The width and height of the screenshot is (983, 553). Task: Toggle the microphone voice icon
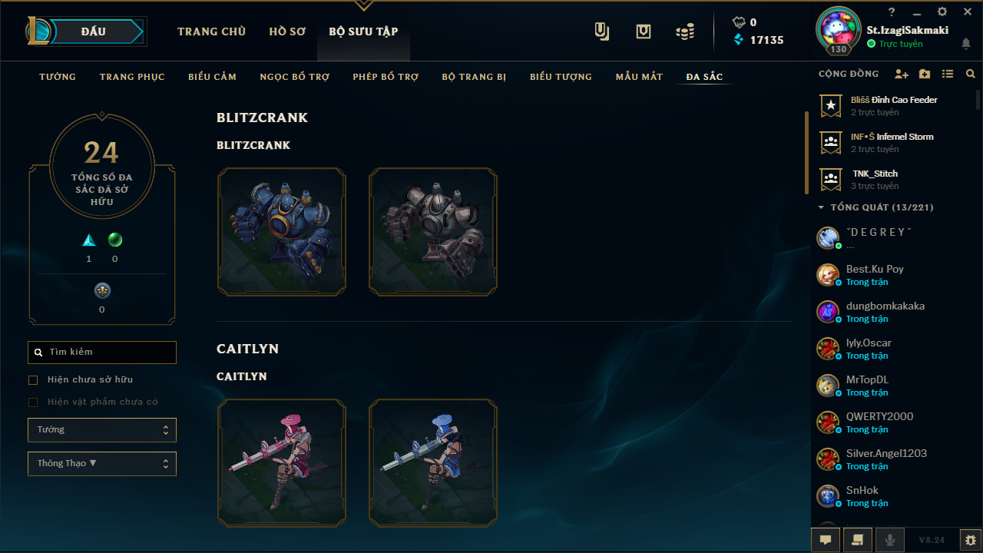click(x=890, y=540)
